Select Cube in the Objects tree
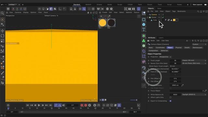The image size is (208, 117). point(155,20)
